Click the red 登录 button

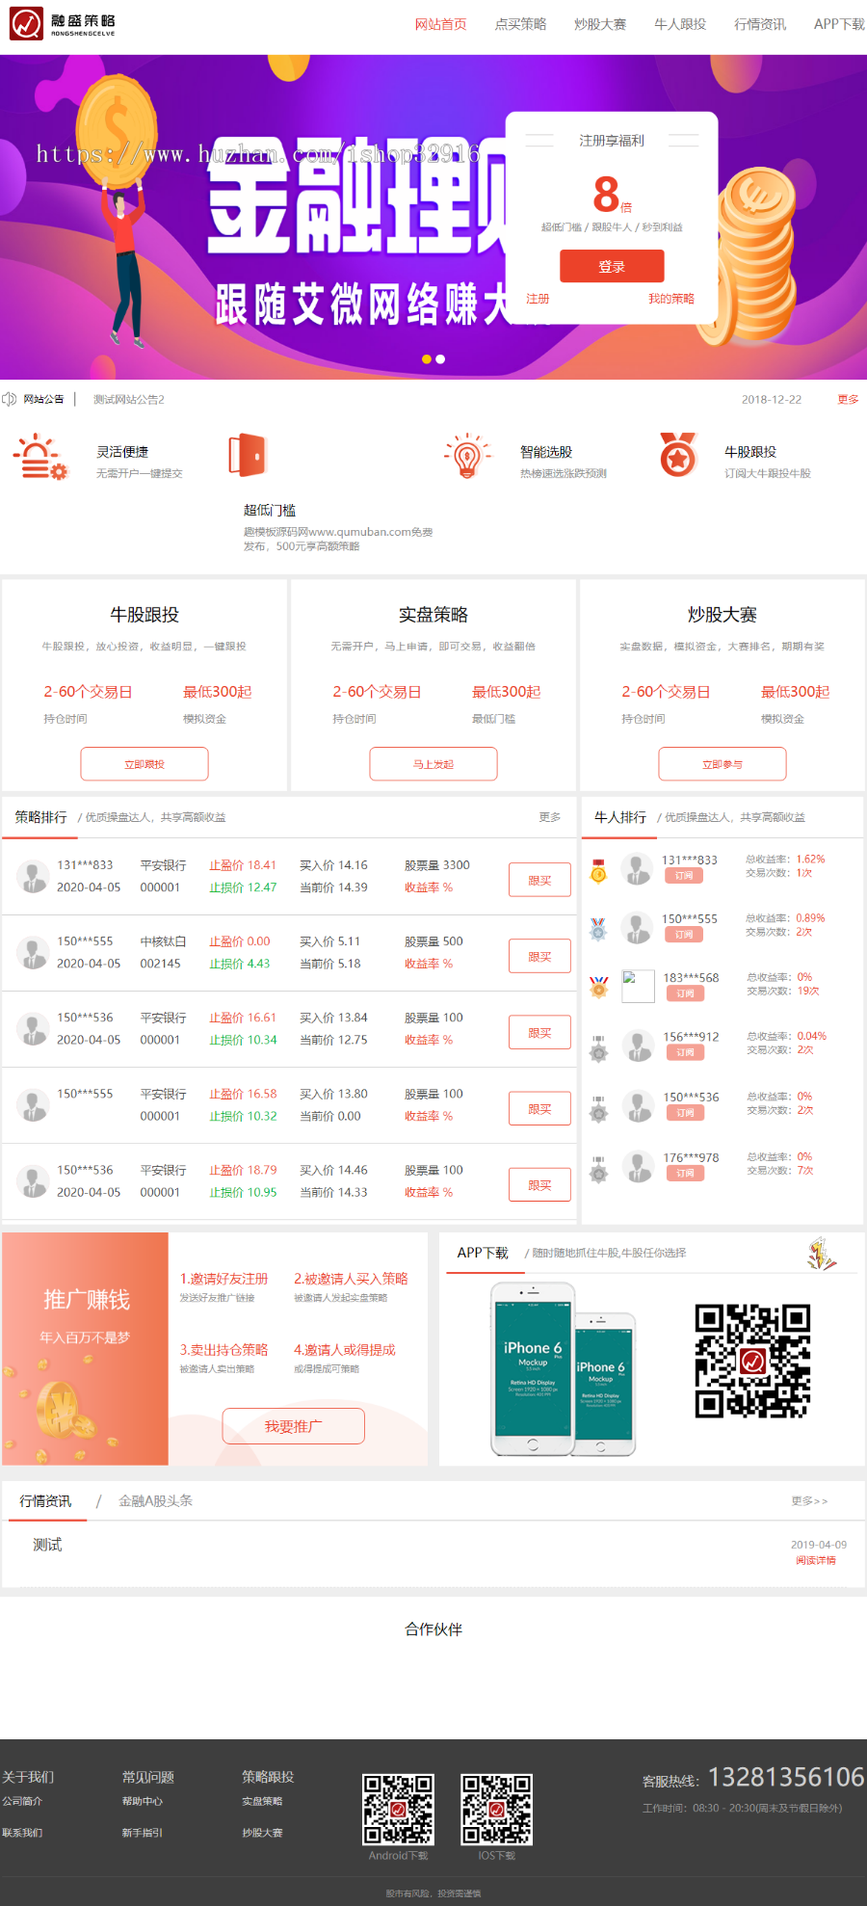tap(612, 266)
